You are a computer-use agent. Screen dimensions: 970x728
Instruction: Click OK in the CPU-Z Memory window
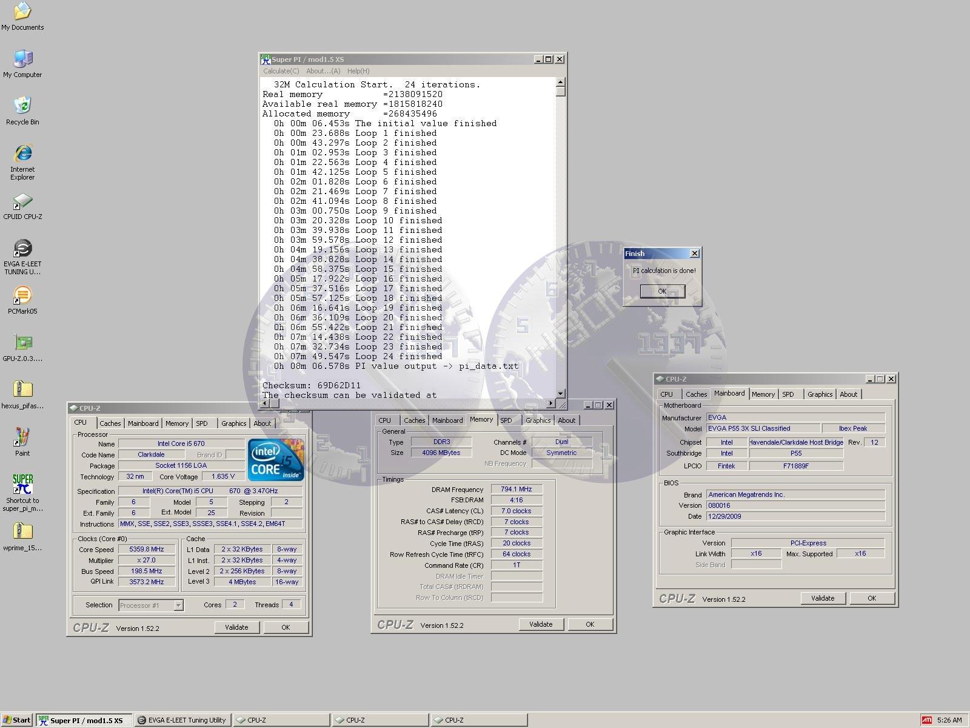click(590, 624)
